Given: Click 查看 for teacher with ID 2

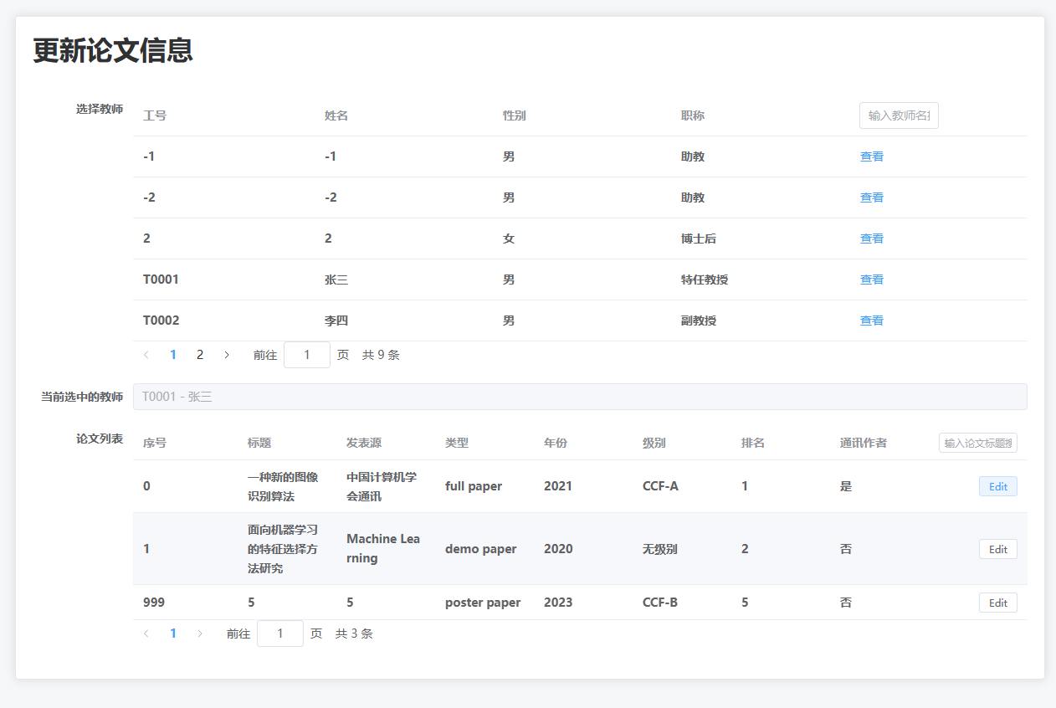Looking at the screenshot, I should tap(872, 238).
